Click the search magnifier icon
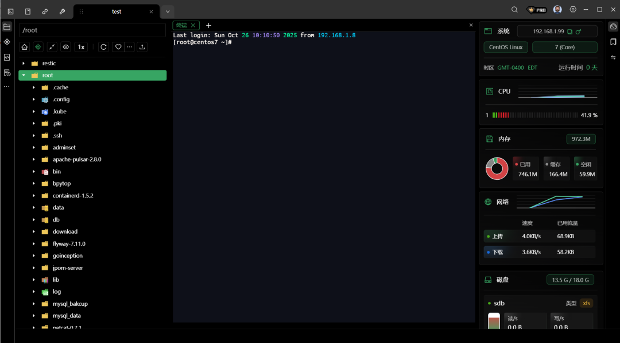Viewport: 620px width, 343px height. coord(514,10)
